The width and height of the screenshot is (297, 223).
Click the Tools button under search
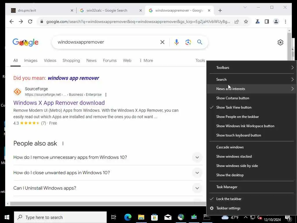pos(200,60)
